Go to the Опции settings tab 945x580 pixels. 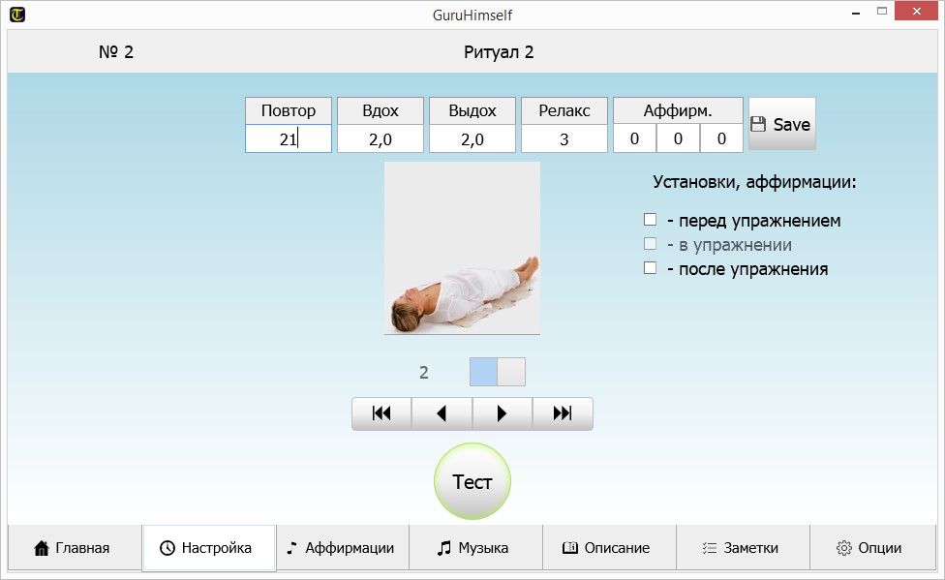(870, 548)
